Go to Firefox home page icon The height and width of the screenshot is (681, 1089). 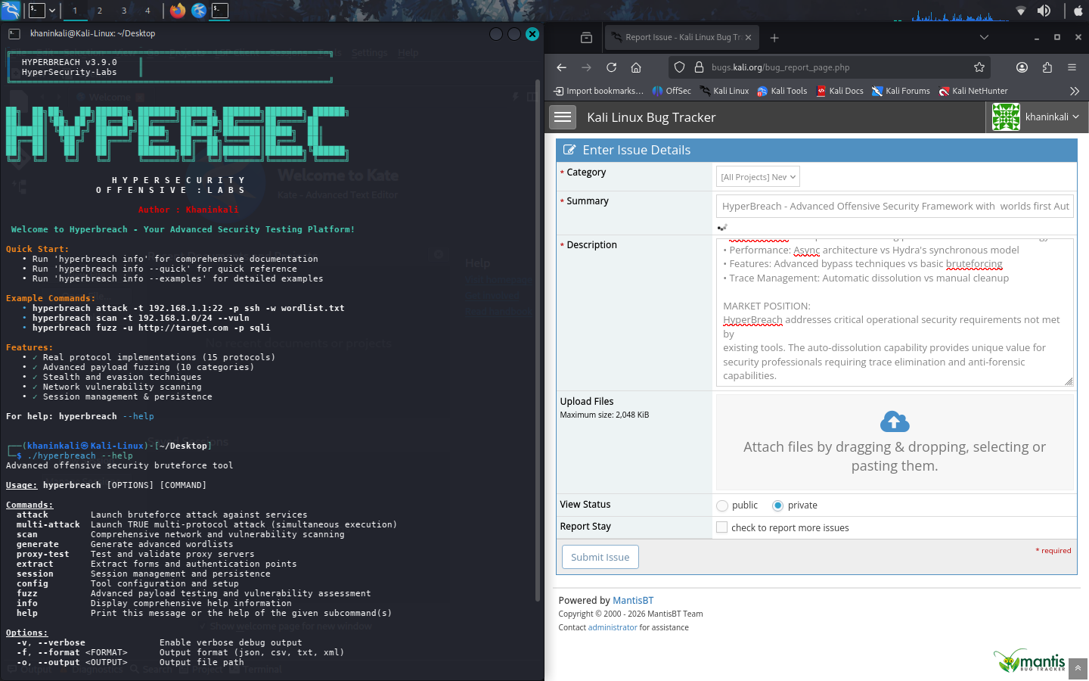(636, 67)
